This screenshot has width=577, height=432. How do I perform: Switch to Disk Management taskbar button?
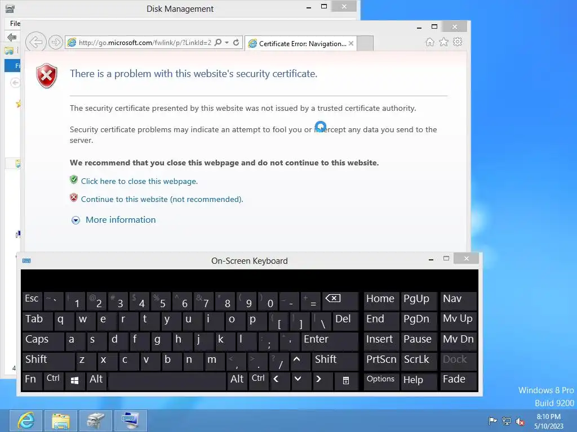[96, 421]
